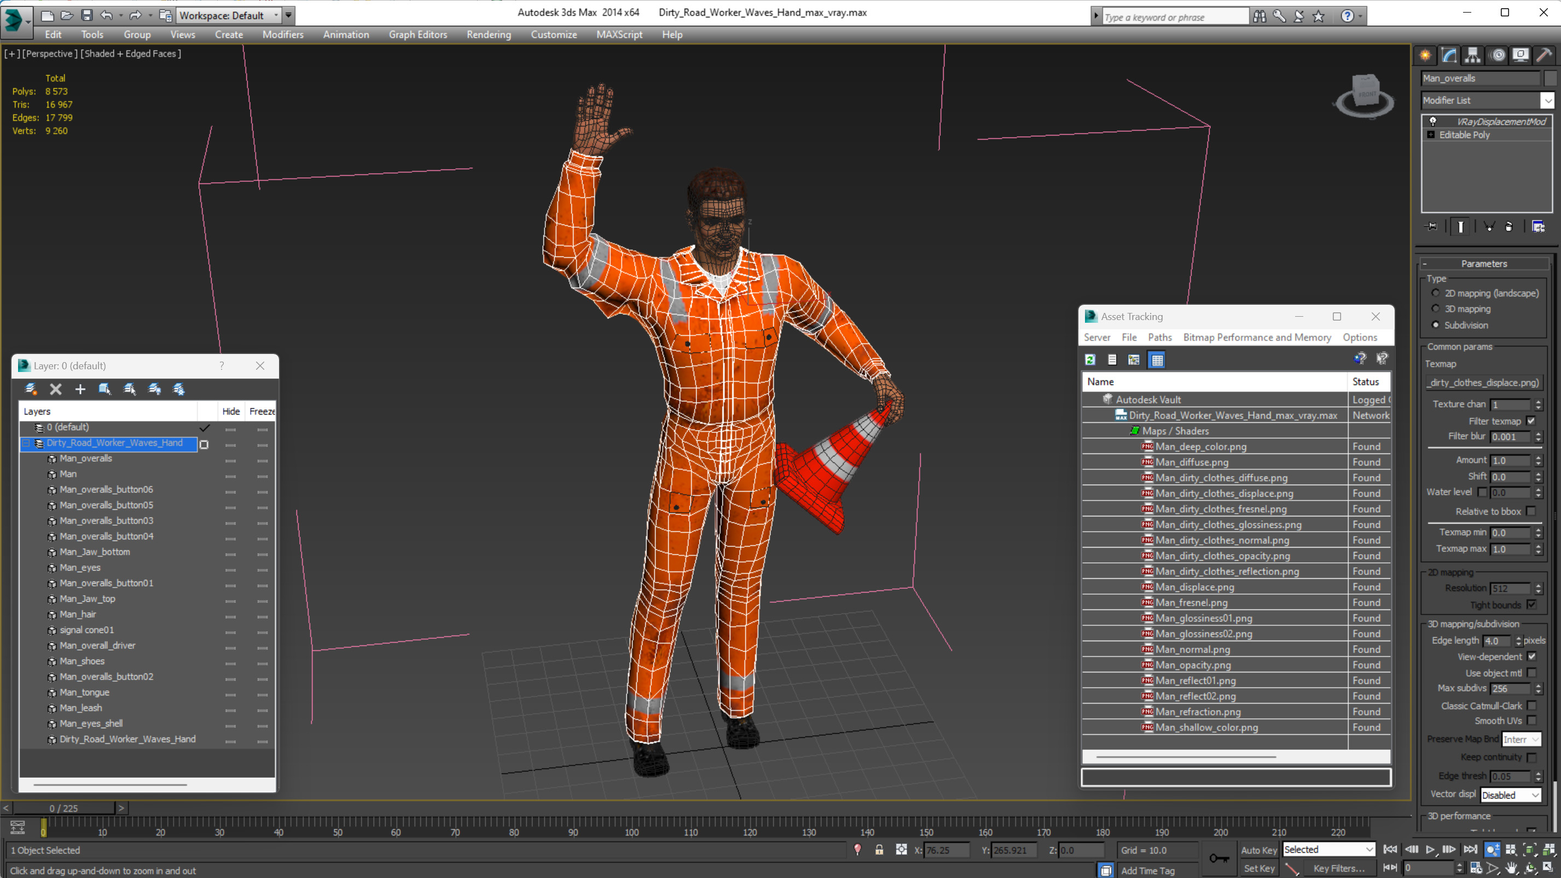Screen dimensions: 1561x878
Task: Enable the Relative to bbox checkbox
Action: click(x=1531, y=511)
